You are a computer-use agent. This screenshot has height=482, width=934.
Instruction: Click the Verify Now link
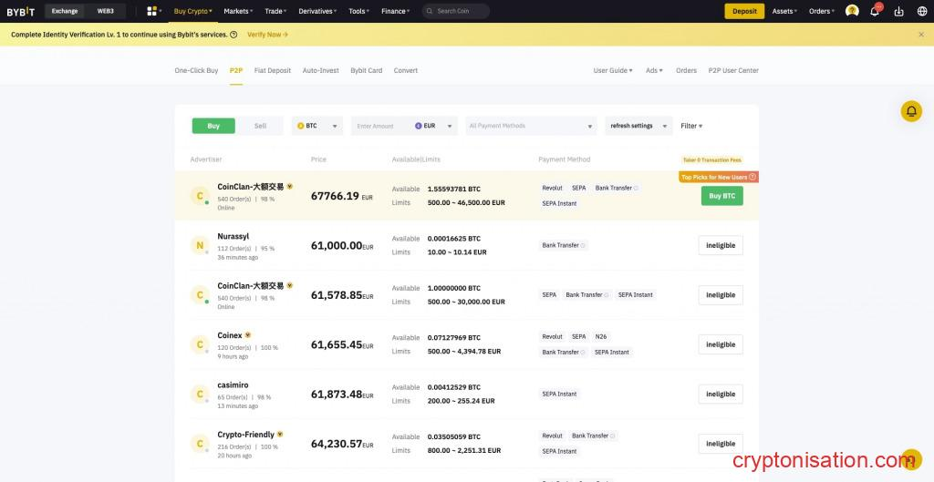pos(267,35)
